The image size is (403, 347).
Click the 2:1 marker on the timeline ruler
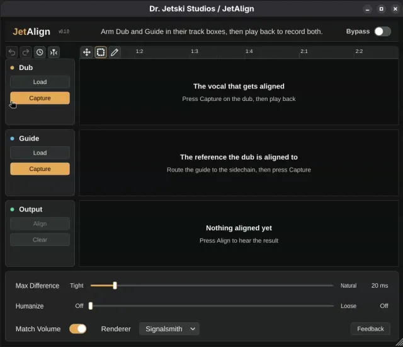[304, 51]
